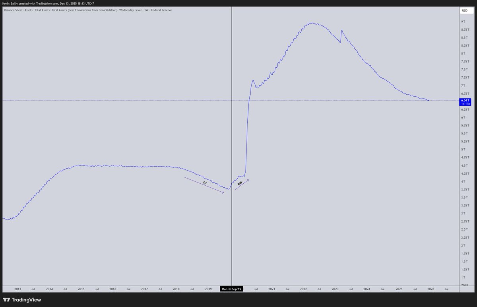Click the 2018 time axis label
The width and height of the screenshot is (477, 307).
pyautogui.click(x=176, y=289)
